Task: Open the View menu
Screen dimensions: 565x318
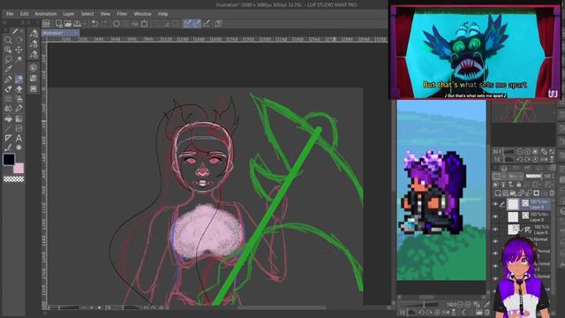Action: [x=105, y=14]
